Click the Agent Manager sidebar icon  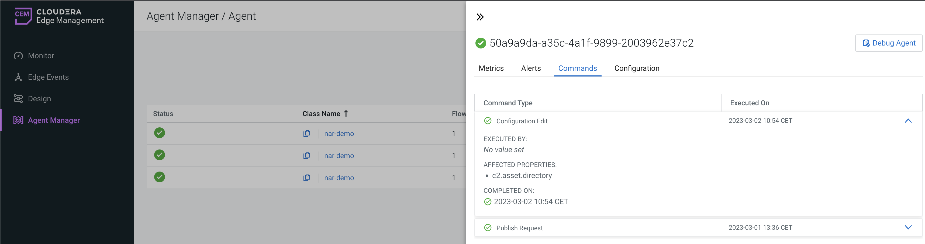point(18,120)
